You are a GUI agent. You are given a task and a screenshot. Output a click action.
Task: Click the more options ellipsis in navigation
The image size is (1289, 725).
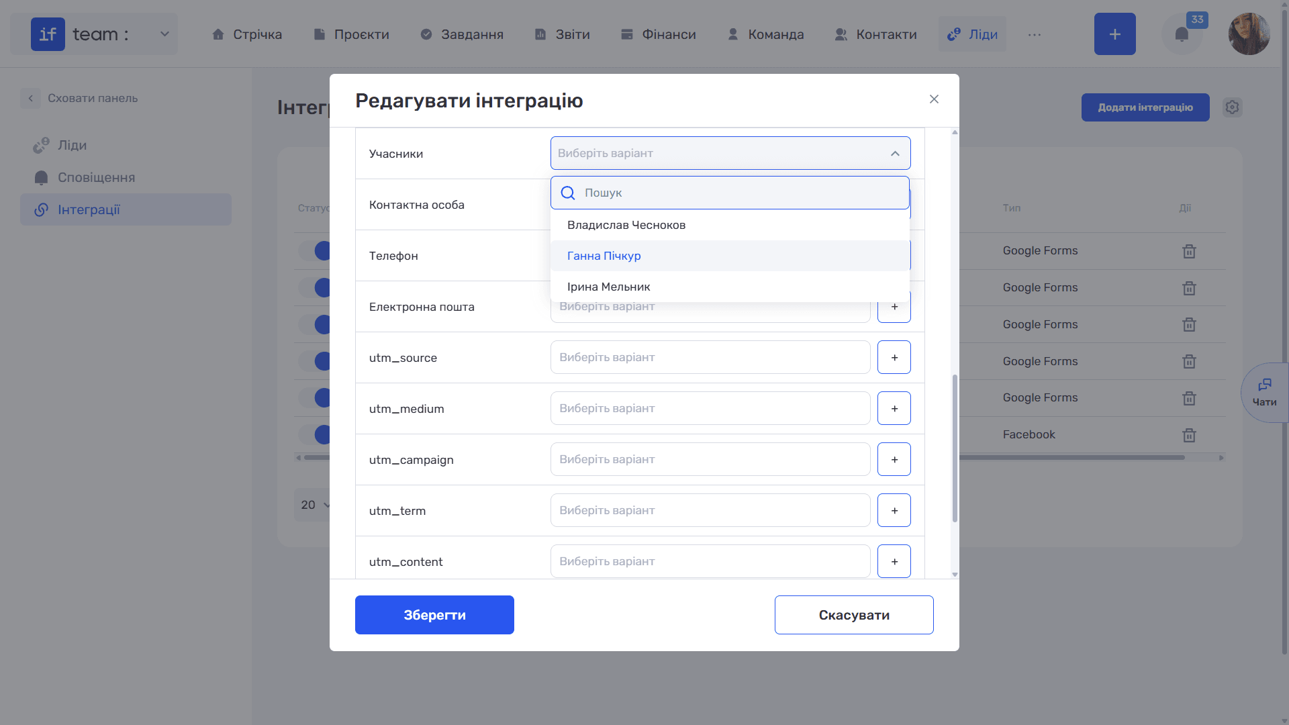(x=1035, y=34)
